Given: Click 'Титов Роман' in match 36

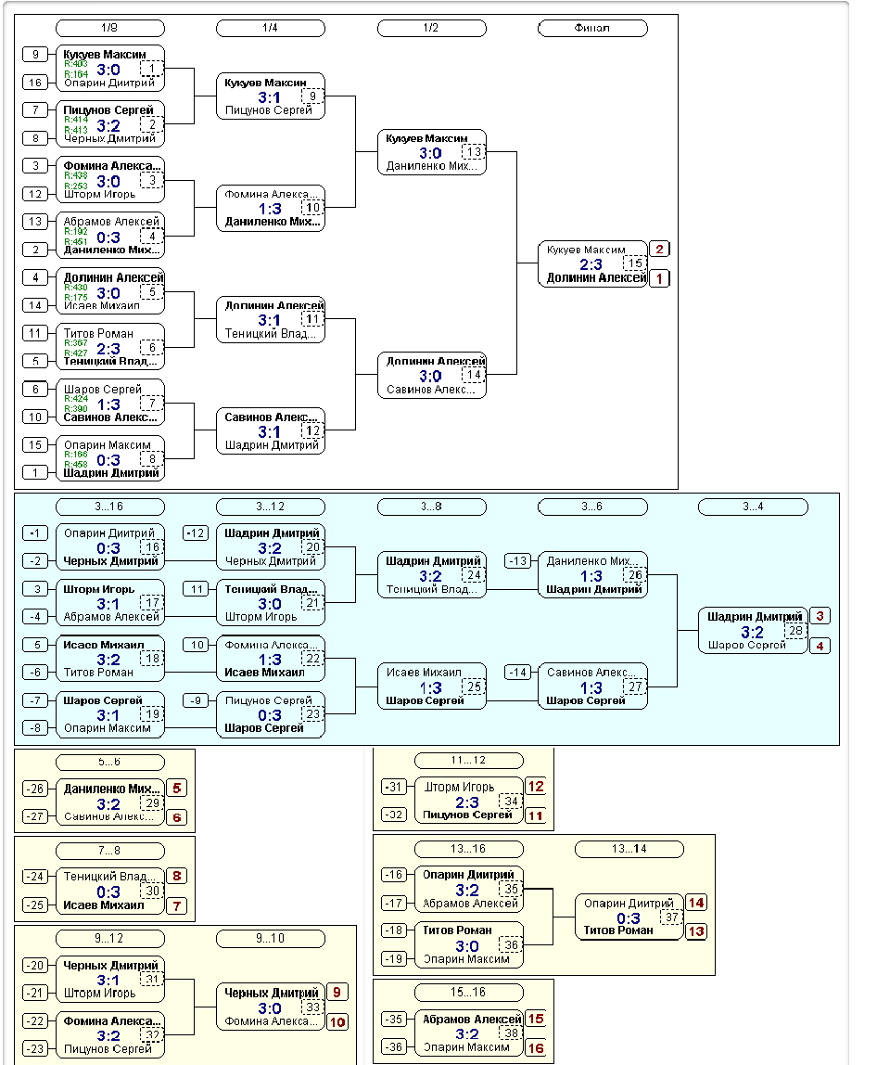Looking at the screenshot, I should click(457, 930).
